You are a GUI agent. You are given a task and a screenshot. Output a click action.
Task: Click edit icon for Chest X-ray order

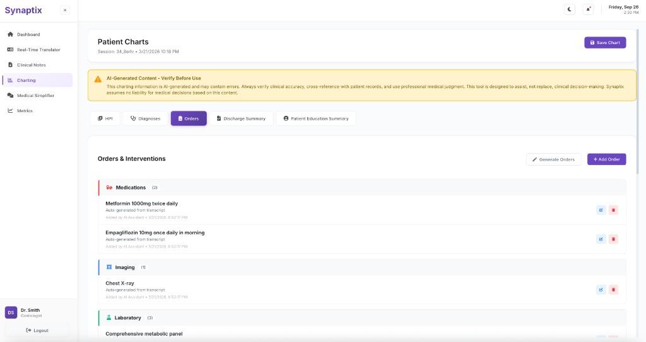(601, 290)
